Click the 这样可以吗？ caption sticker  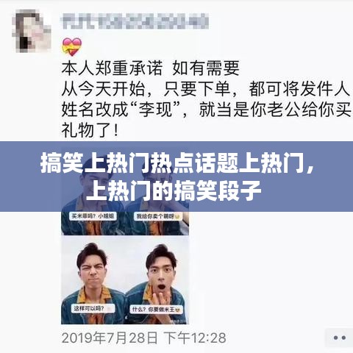coord(93,308)
